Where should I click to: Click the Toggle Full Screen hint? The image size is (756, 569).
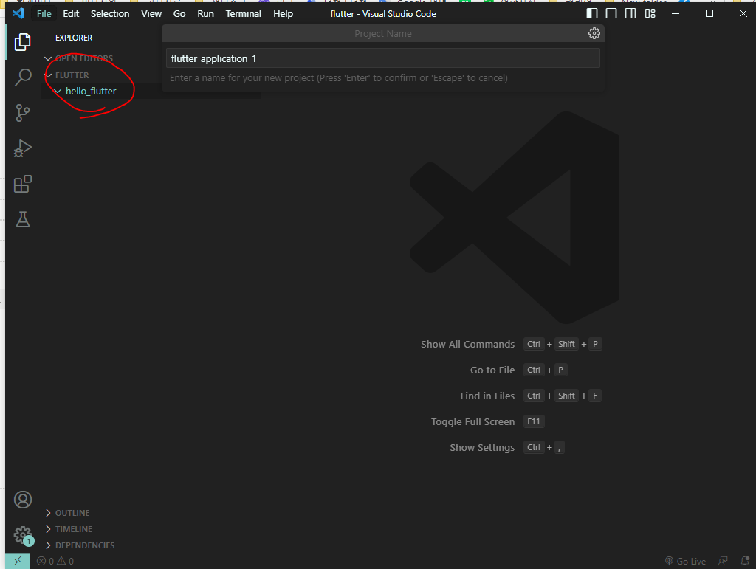point(487,421)
